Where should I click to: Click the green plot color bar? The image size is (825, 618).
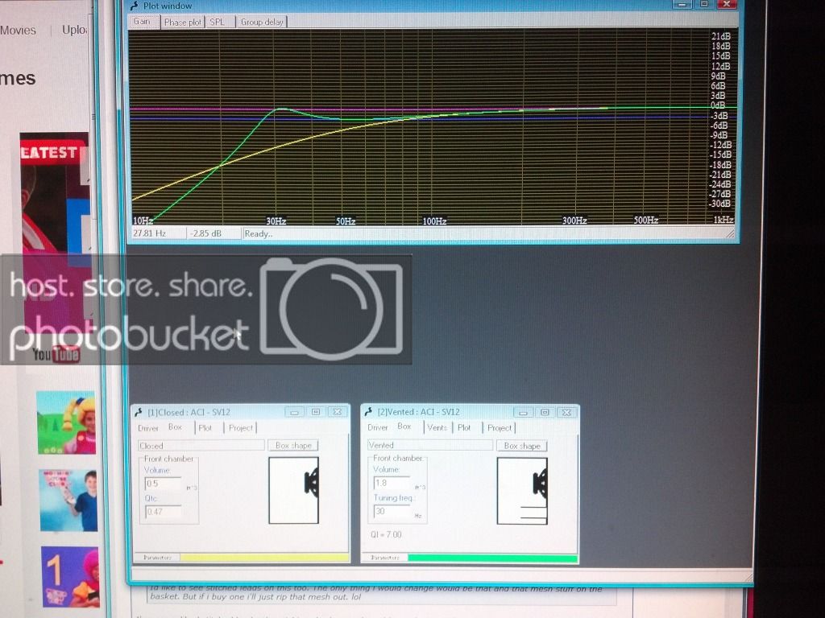492,558
